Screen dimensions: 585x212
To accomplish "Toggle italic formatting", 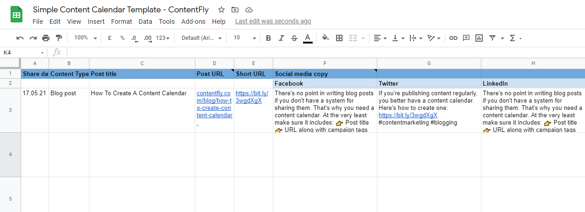I will coord(281,38).
